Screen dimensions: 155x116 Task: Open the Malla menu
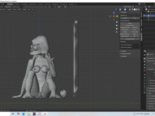[x=15, y=9]
